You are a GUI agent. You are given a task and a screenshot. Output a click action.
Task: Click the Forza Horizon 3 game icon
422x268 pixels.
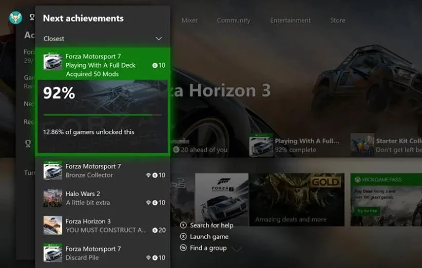[52, 225]
